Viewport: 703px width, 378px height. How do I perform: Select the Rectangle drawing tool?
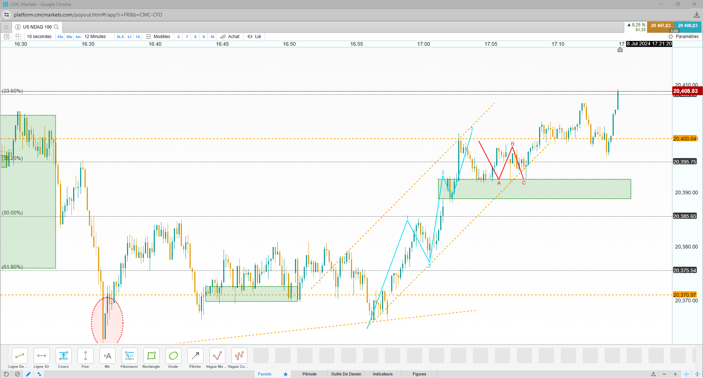click(x=151, y=359)
